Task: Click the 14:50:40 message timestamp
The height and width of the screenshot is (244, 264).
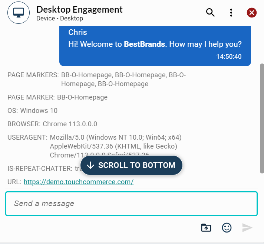Action: 229,57
